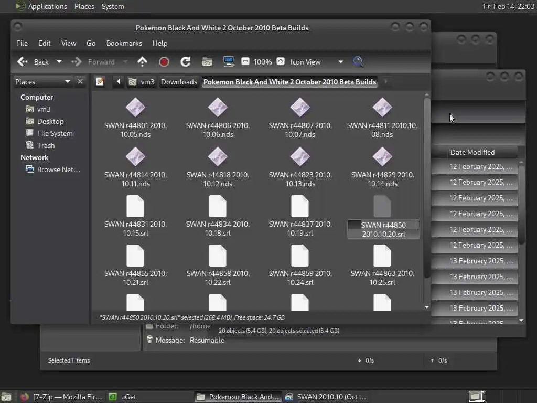Go back using the Back arrow icon
Screen dimensions: 537x403
(23, 62)
